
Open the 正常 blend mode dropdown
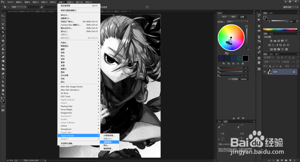pos(272,62)
